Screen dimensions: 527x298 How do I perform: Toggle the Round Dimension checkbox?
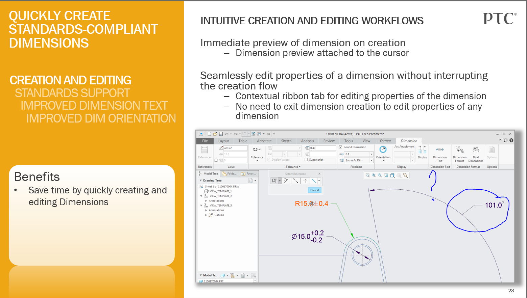pos(341,147)
